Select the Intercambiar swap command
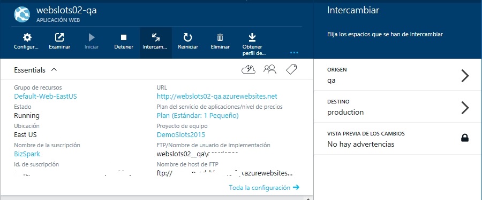This screenshot has width=482, height=200. (156, 42)
